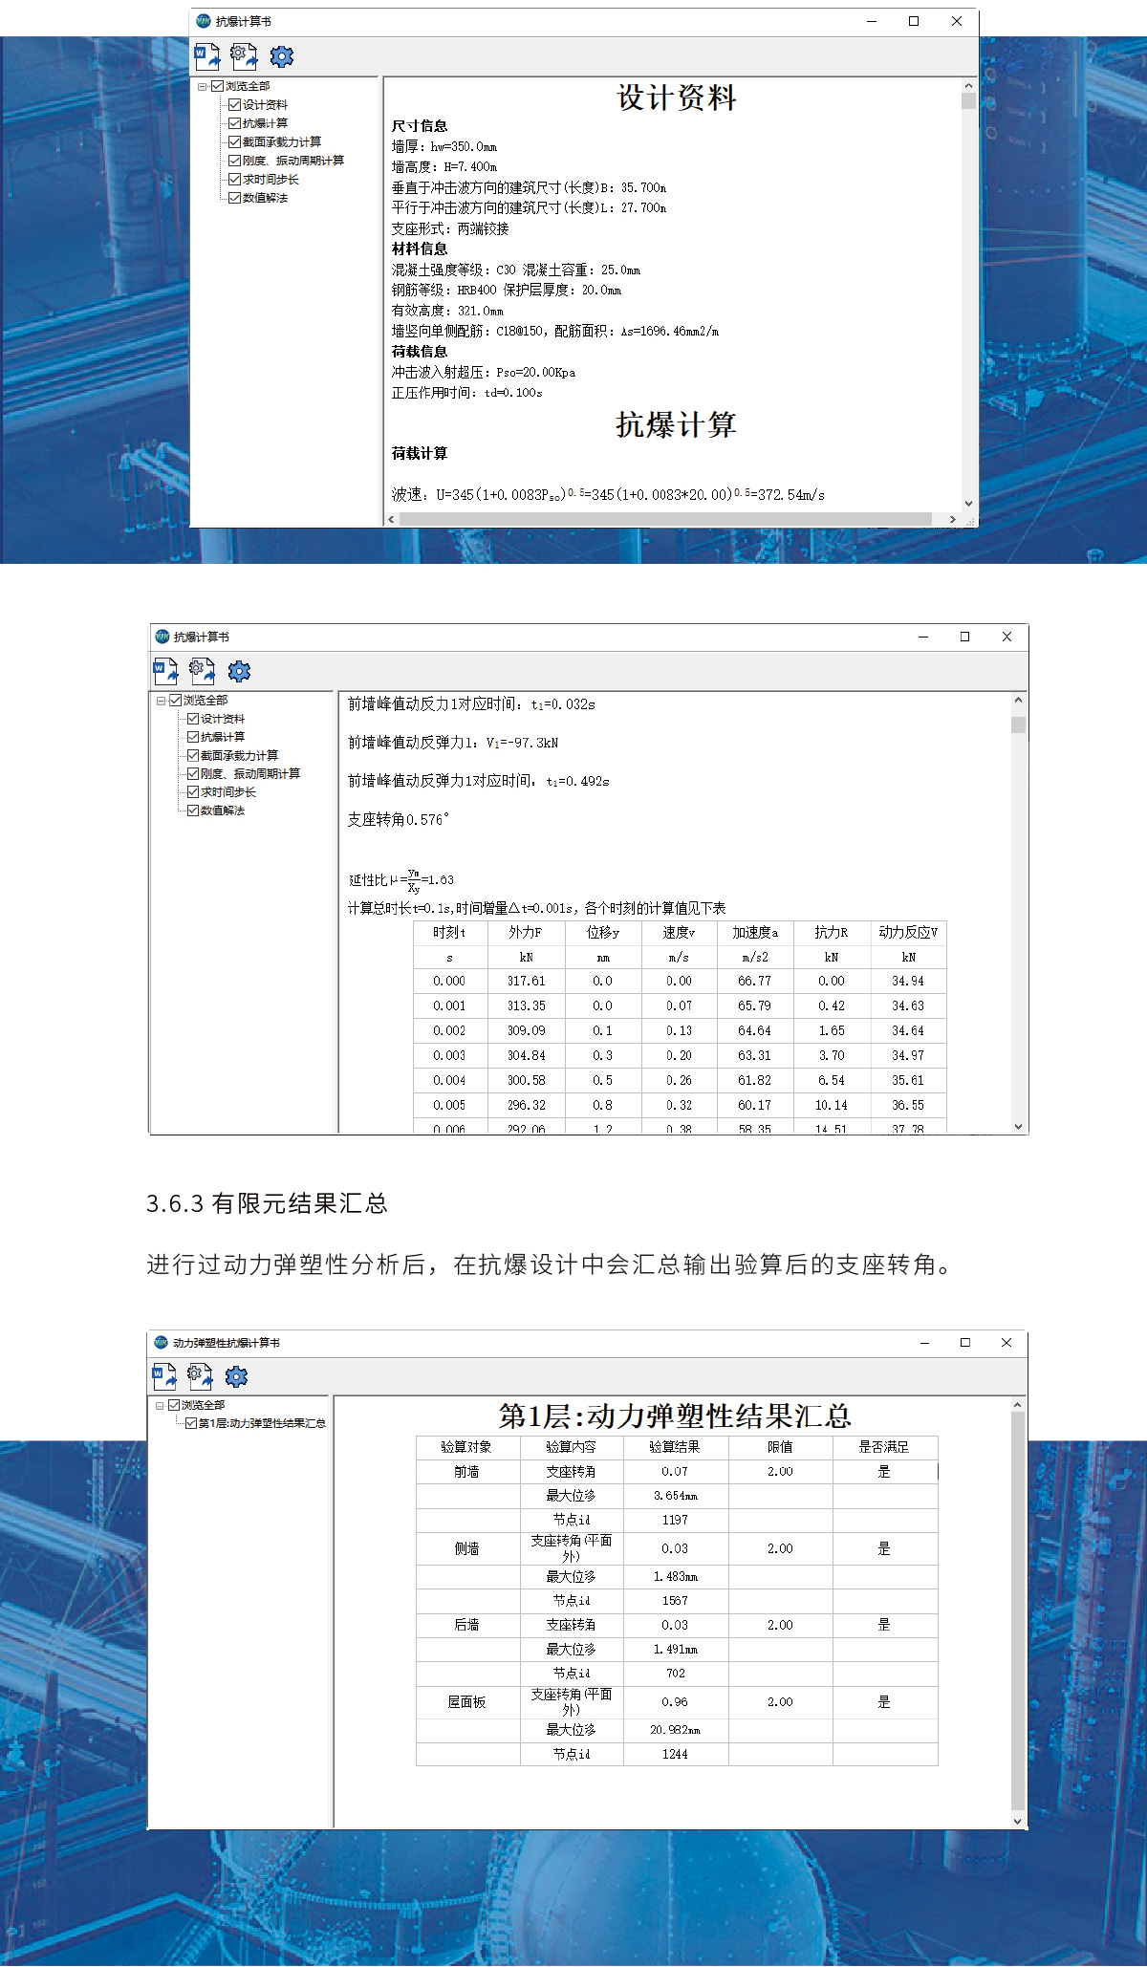Image resolution: width=1147 pixels, height=1967 pixels.
Task: Toggle 刚度、振动周期计算 checkbox in middle window tree
Action: click(193, 773)
